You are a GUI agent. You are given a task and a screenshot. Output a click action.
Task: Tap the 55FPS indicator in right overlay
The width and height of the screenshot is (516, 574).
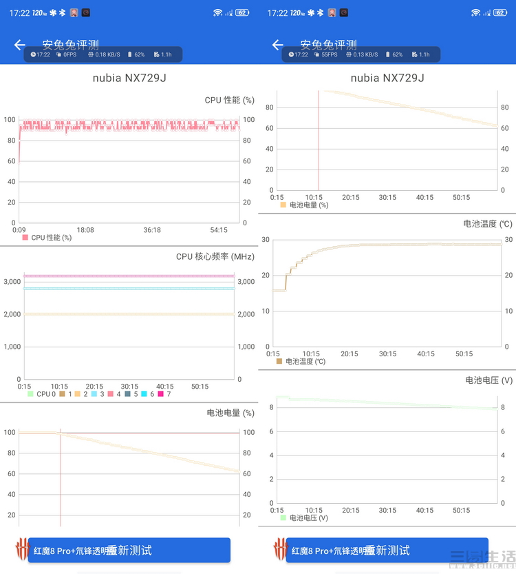(x=325, y=54)
